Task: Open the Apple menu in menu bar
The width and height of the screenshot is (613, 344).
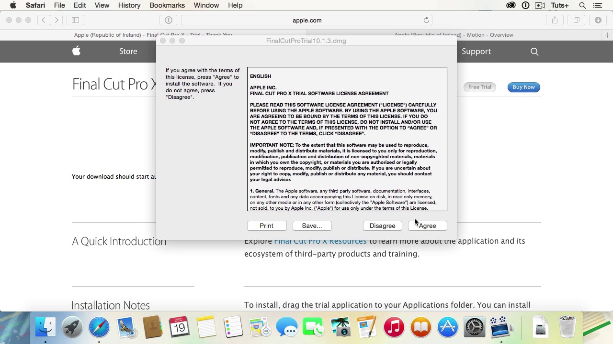Action: pyautogui.click(x=13, y=5)
